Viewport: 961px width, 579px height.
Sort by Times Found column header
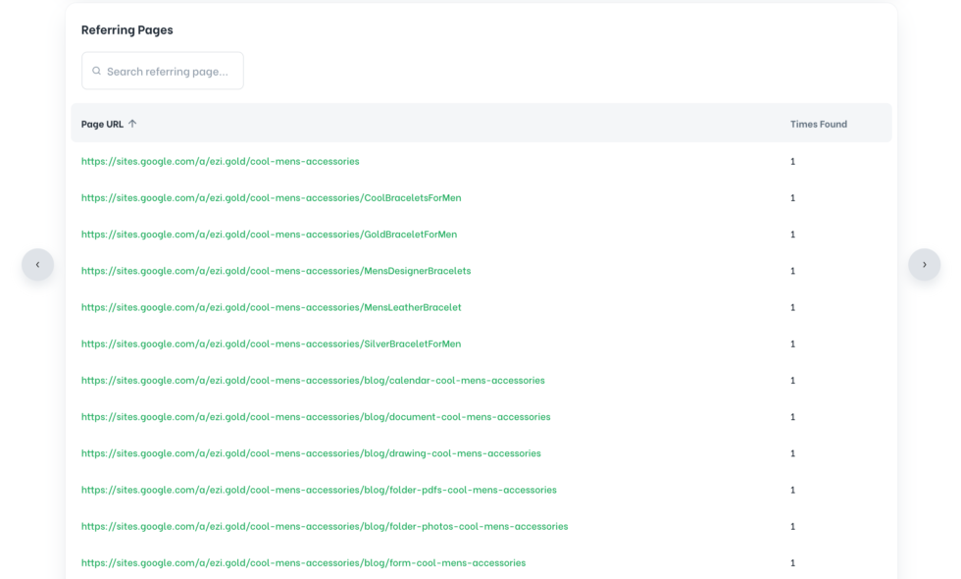[818, 124]
